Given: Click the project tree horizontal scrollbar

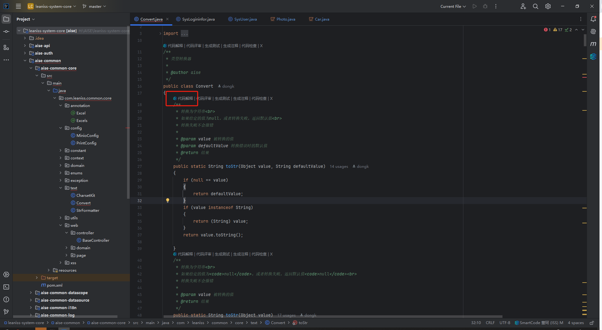Looking at the screenshot, I should pos(65,316).
